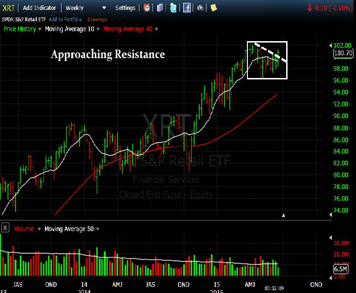356x293 pixels.
Task: Expand Price History dropdown arrow
Action: tap(40, 29)
